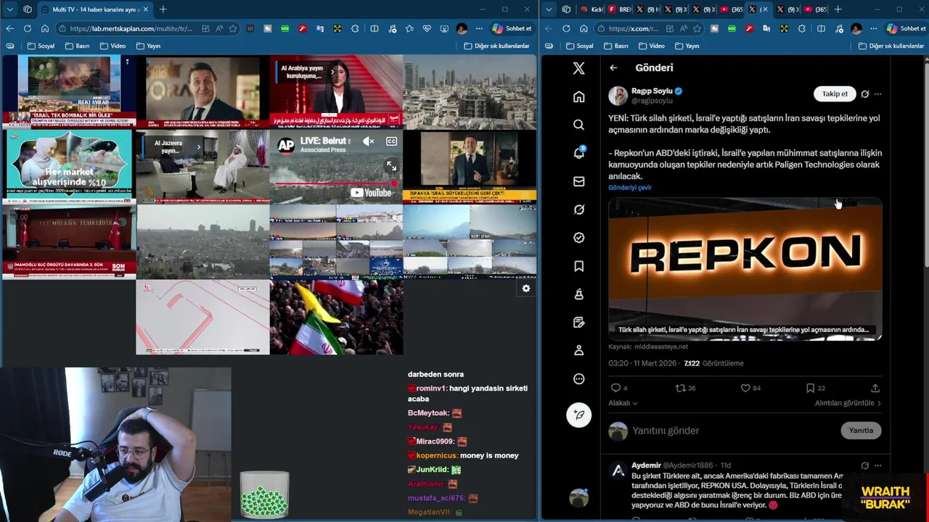
Task: Repost the tweet showing 36 reposts
Action: click(680, 388)
